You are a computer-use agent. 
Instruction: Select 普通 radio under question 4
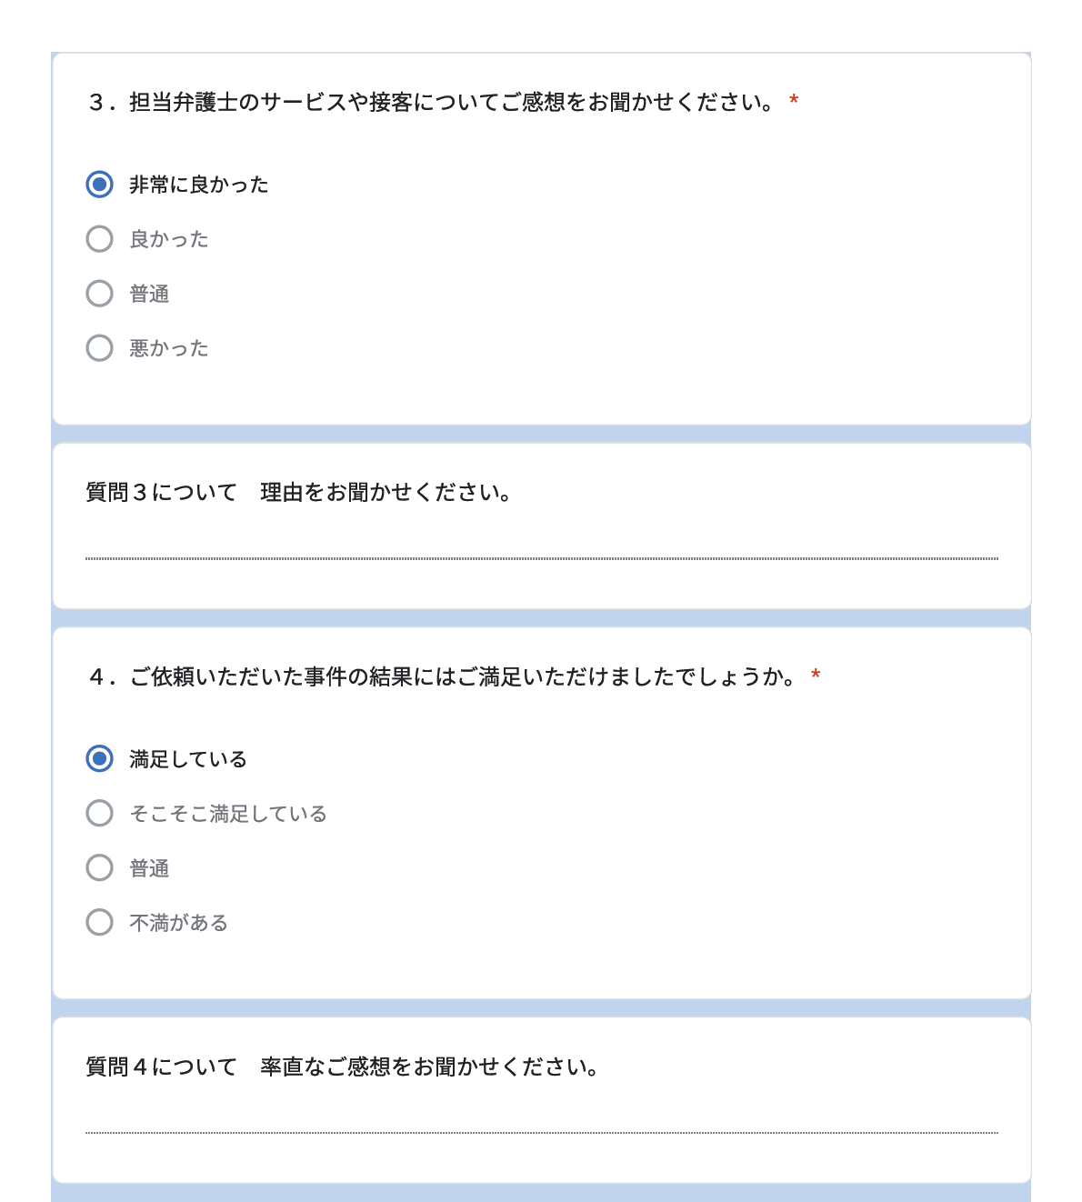click(x=99, y=867)
